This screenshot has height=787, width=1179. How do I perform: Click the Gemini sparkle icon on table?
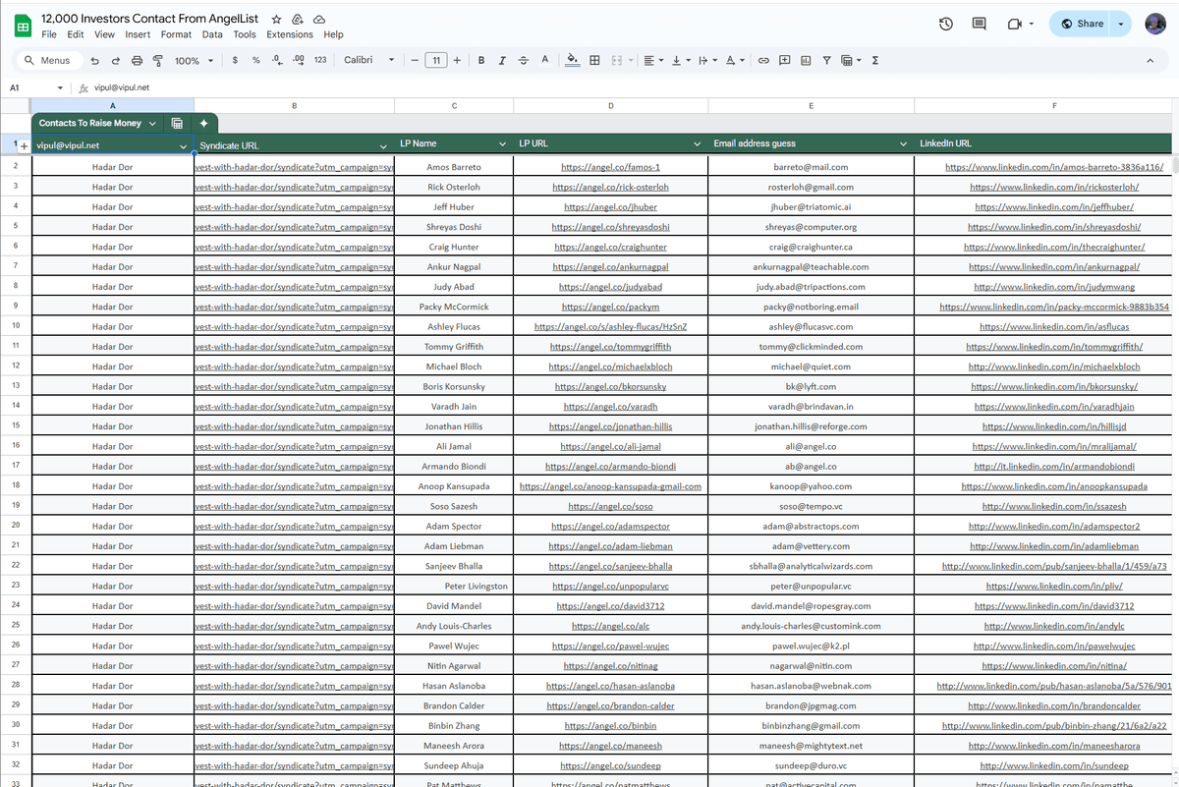coord(203,124)
